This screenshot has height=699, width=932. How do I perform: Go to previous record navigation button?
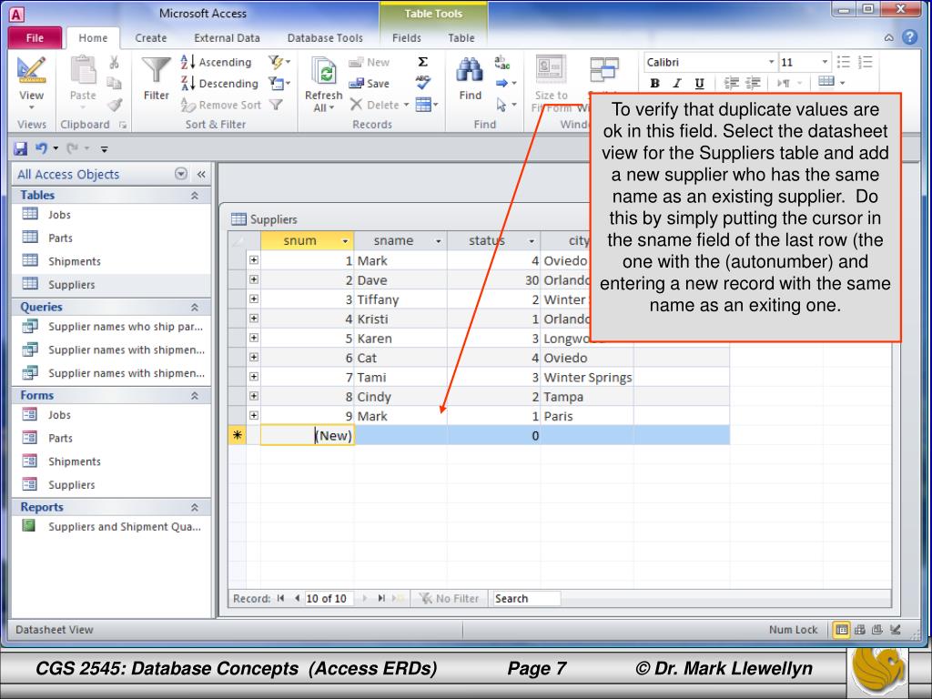[297, 599]
